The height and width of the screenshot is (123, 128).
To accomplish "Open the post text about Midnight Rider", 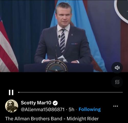I will pos(52,119).
